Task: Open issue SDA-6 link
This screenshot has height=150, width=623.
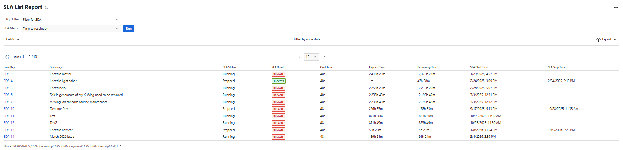Action: coord(8,95)
